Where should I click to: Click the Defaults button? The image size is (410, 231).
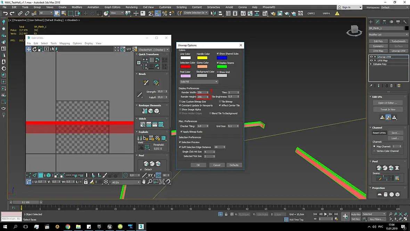[x=234, y=165]
